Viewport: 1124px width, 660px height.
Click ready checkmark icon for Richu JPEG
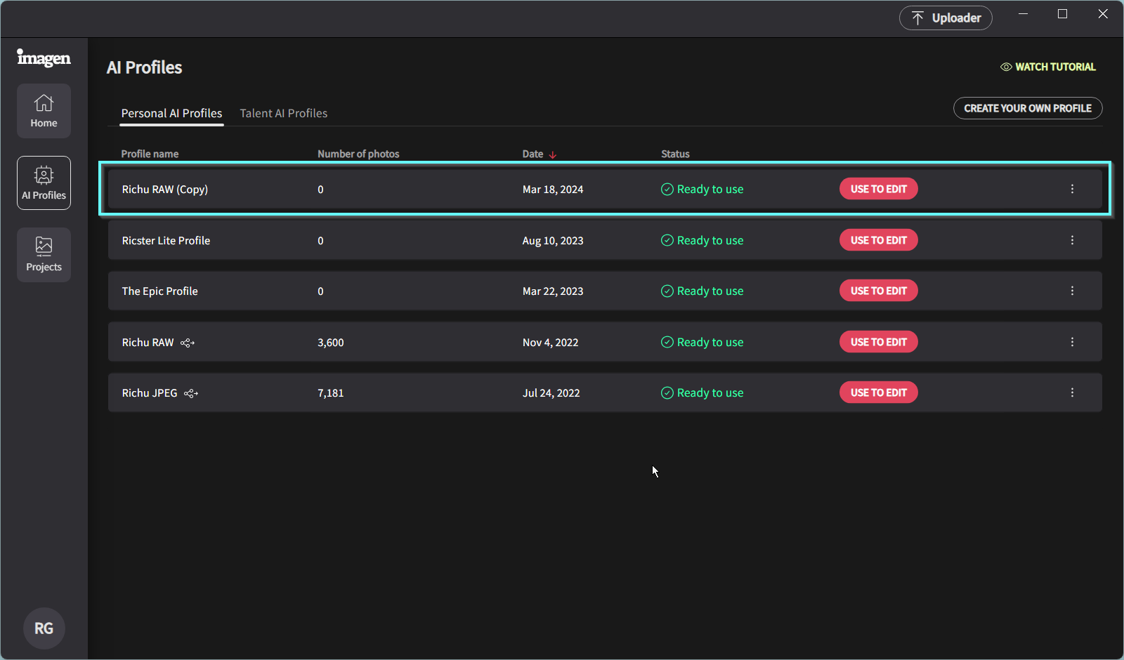point(667,392)
